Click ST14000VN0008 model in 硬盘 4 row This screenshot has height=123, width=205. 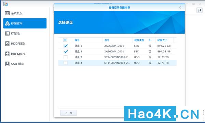click(x=117, y=63)
